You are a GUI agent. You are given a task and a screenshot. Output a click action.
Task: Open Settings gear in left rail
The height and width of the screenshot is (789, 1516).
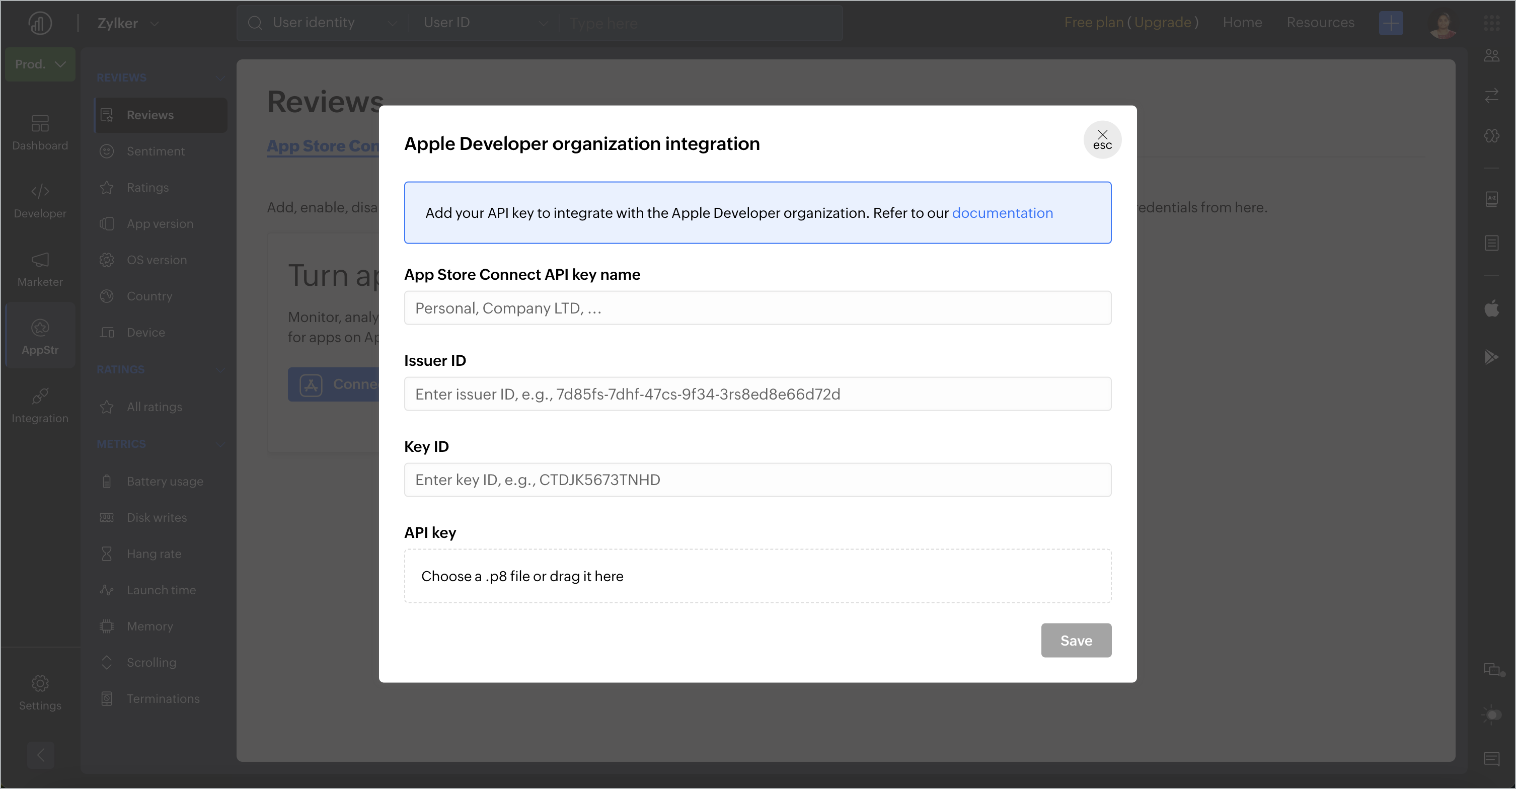click(40, 692)
